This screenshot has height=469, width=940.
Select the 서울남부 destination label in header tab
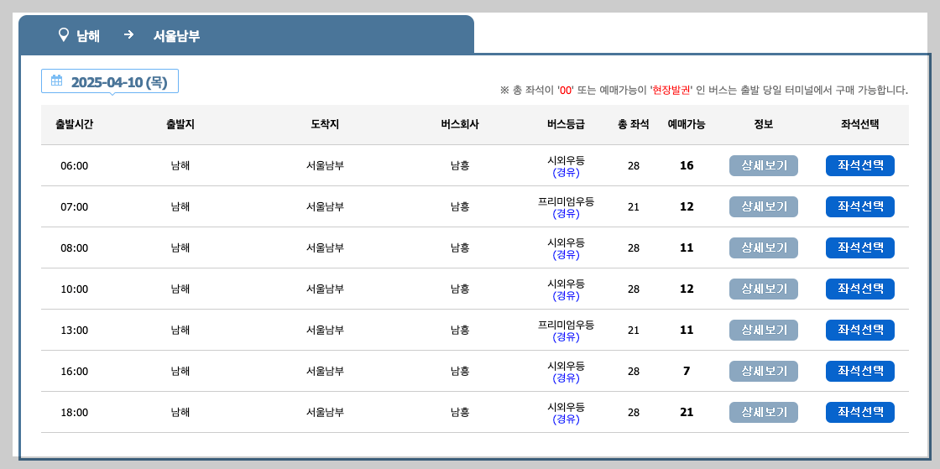176,36
